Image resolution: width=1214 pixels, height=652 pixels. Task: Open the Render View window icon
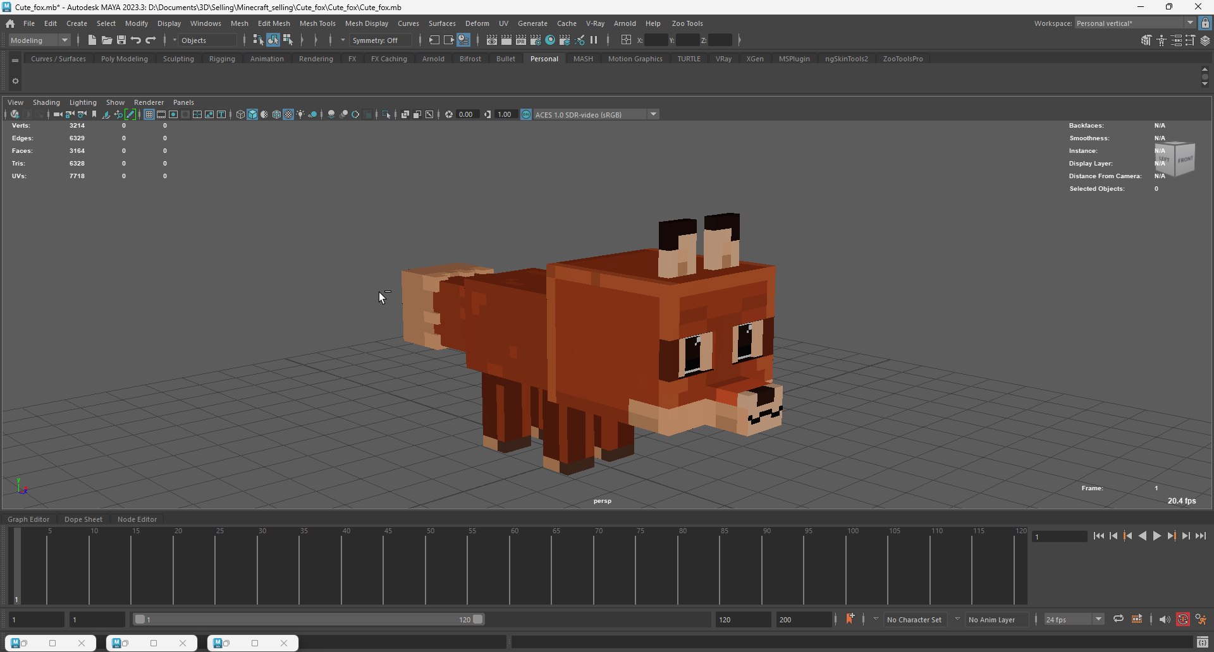491,40
